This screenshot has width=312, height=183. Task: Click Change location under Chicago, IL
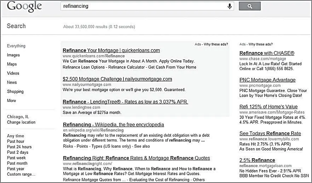point(21,122)
